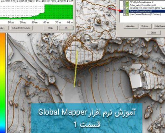The height and width of the screenshot is (133, 165).
Task: Enable the User Created Features checkbox
Action: click(x=124, y=14)
